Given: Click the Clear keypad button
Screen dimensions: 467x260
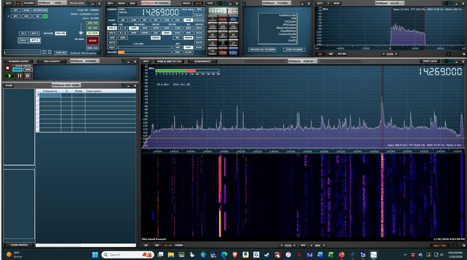Looking at the screenshot, I should click(223, 52).
